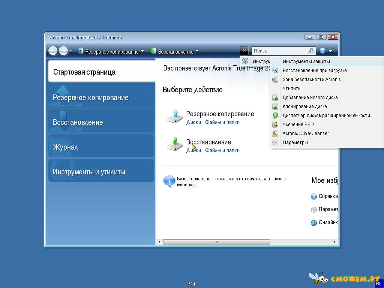This screenshot has width=384, height=288.
Task: Click the blue info bubble icon
Action: tap(169, 181)
